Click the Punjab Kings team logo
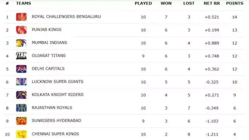249x140 pixels. pos(21,30)
